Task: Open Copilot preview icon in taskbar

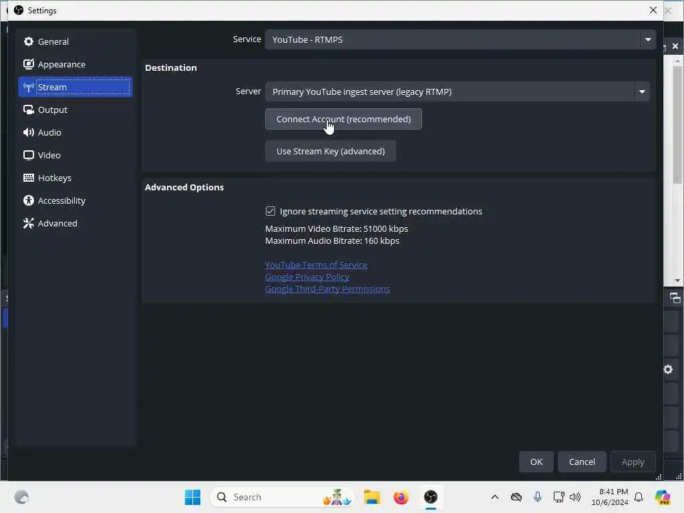Action: pos(663,497)
